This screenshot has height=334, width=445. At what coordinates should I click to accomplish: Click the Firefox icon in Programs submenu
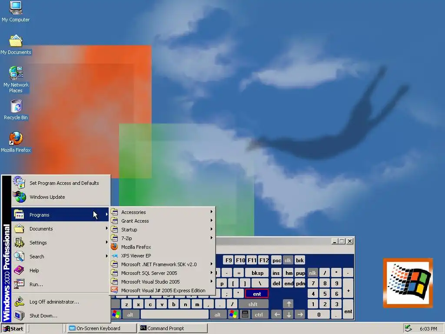click(x=114, y=247)
